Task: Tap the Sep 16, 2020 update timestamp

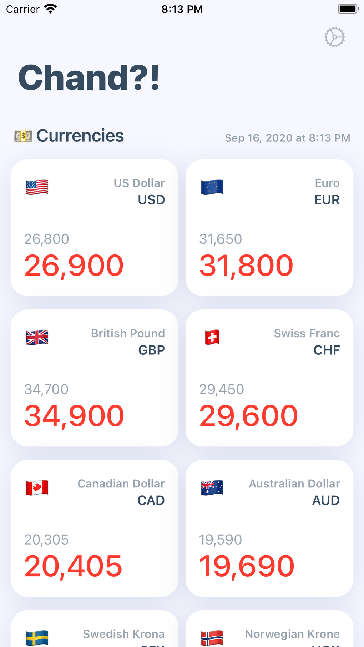Action: [287, 138]
